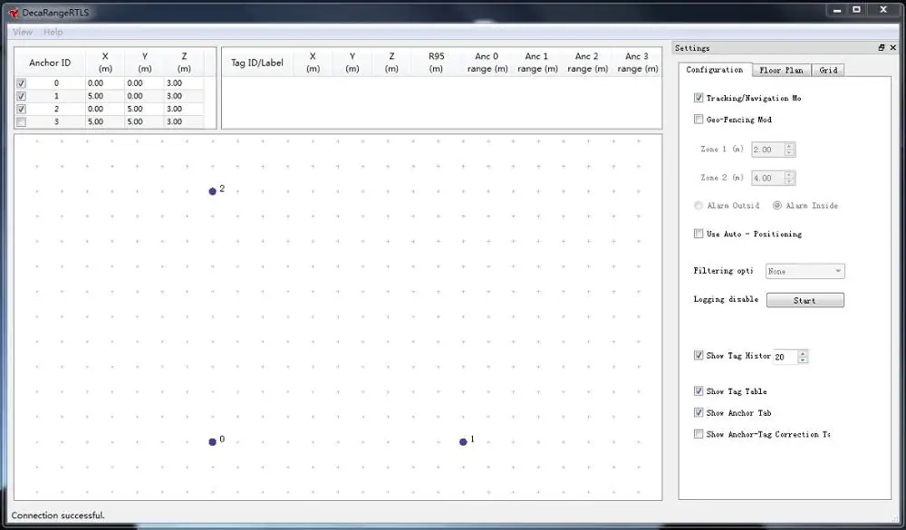Click Anc 2 range column header
Image resolution: width=906 pixels, height=530 pixels.
tap(587, 63)
